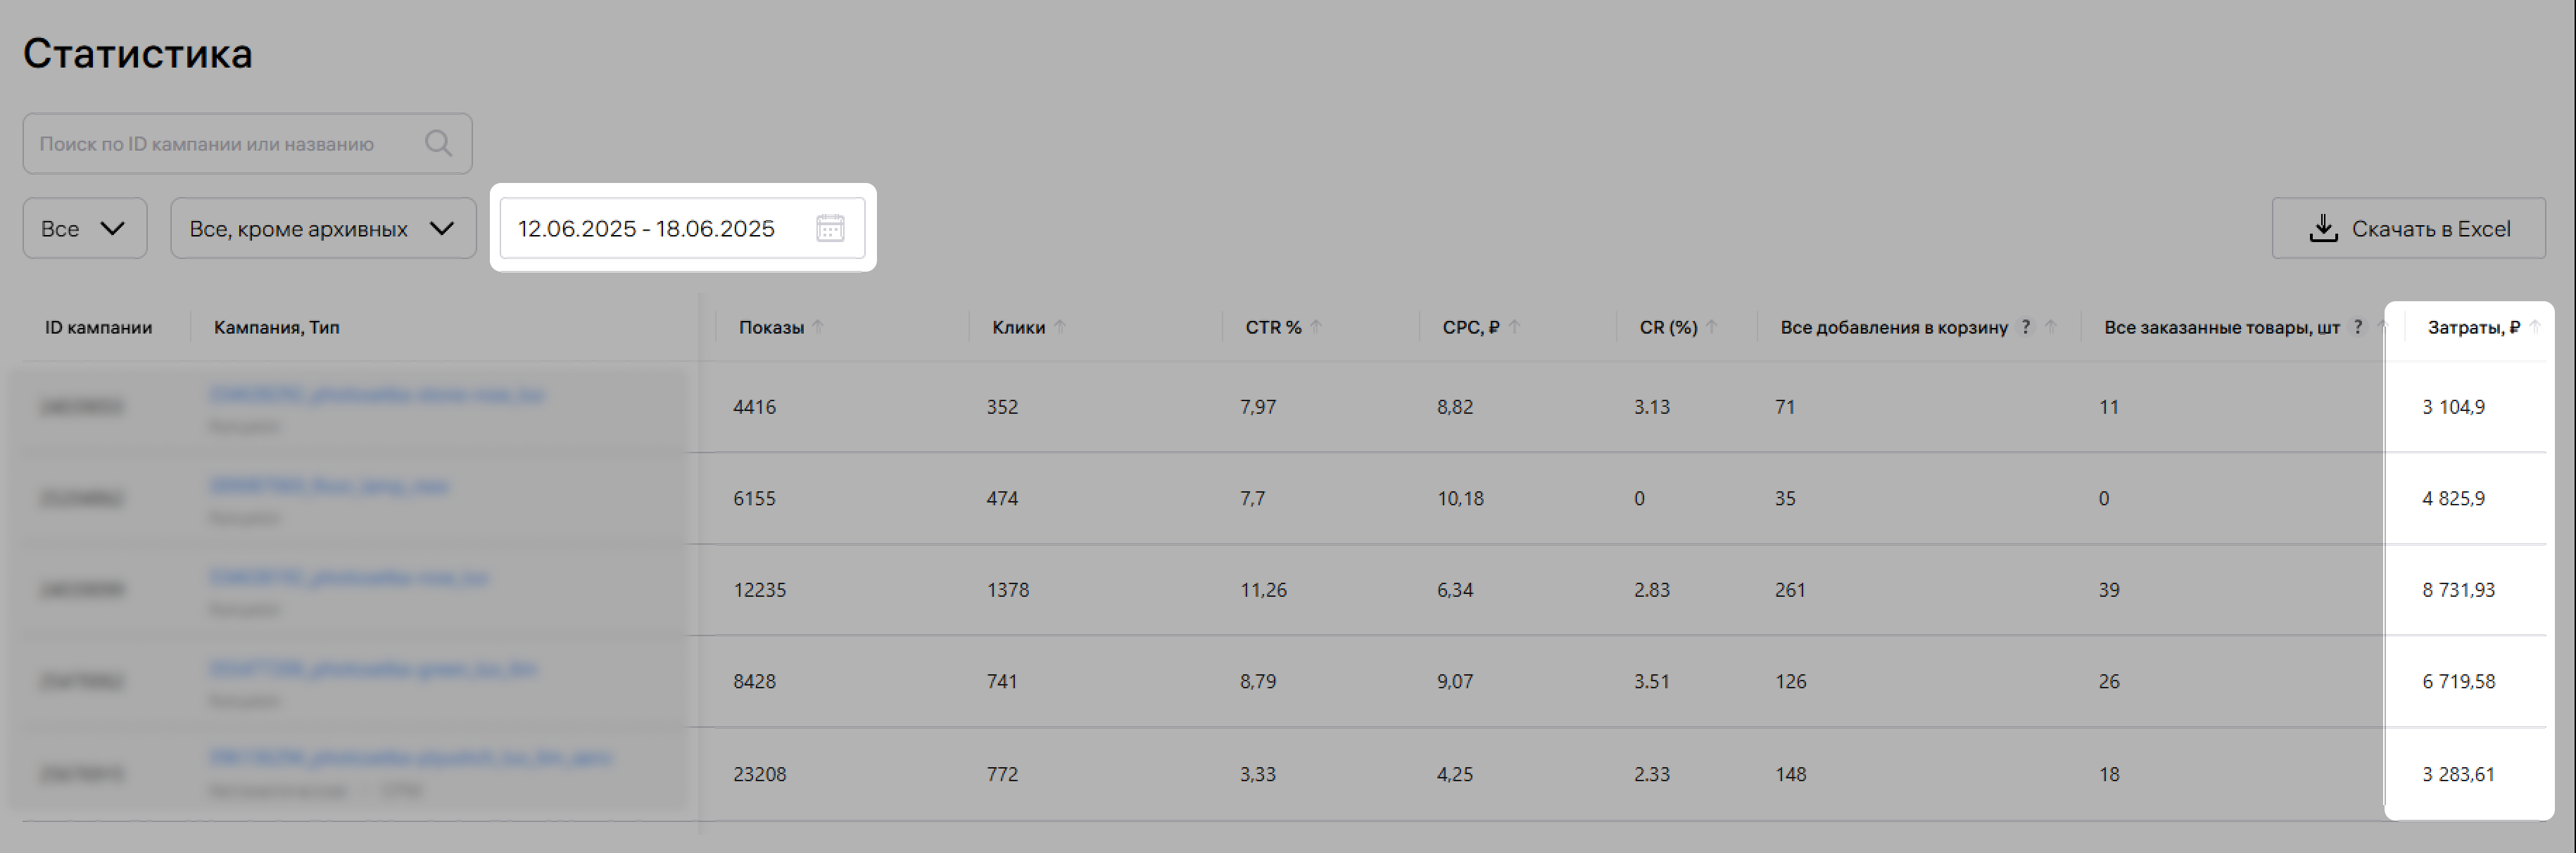Sort by Показы arrow icon
This screenshot has height=853, width=2576.
pyautogui.click(x=818, y=327)
